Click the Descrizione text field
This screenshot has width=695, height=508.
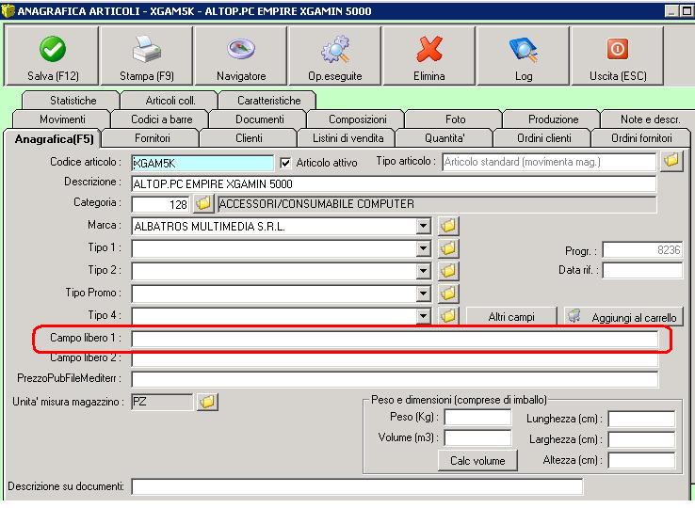coord(394,183)
